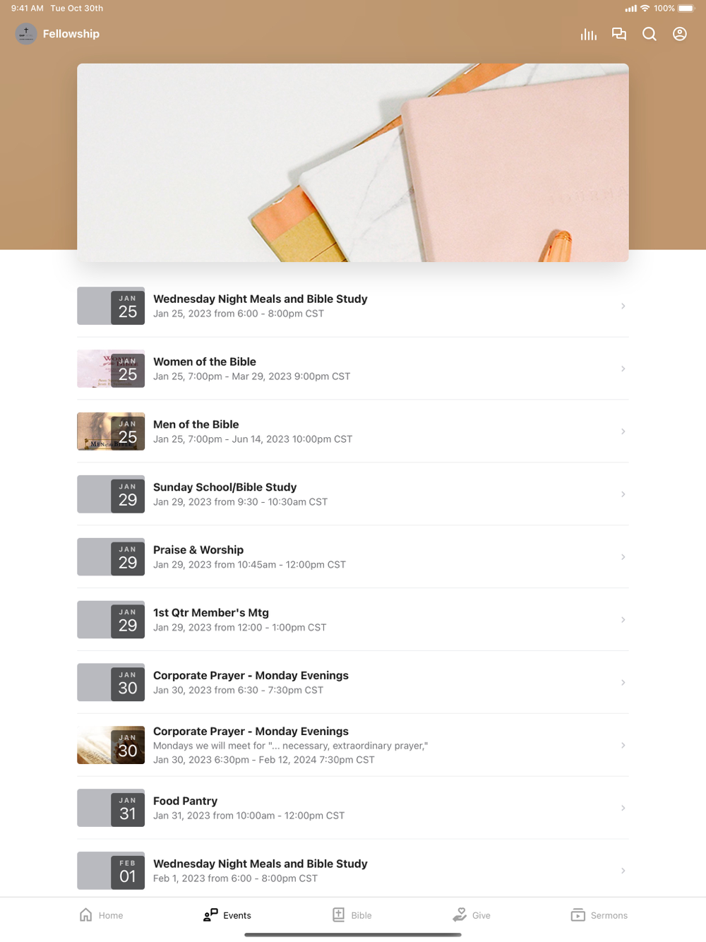
Task: Switch to the Bible tab
Action: tap(352, 915)
